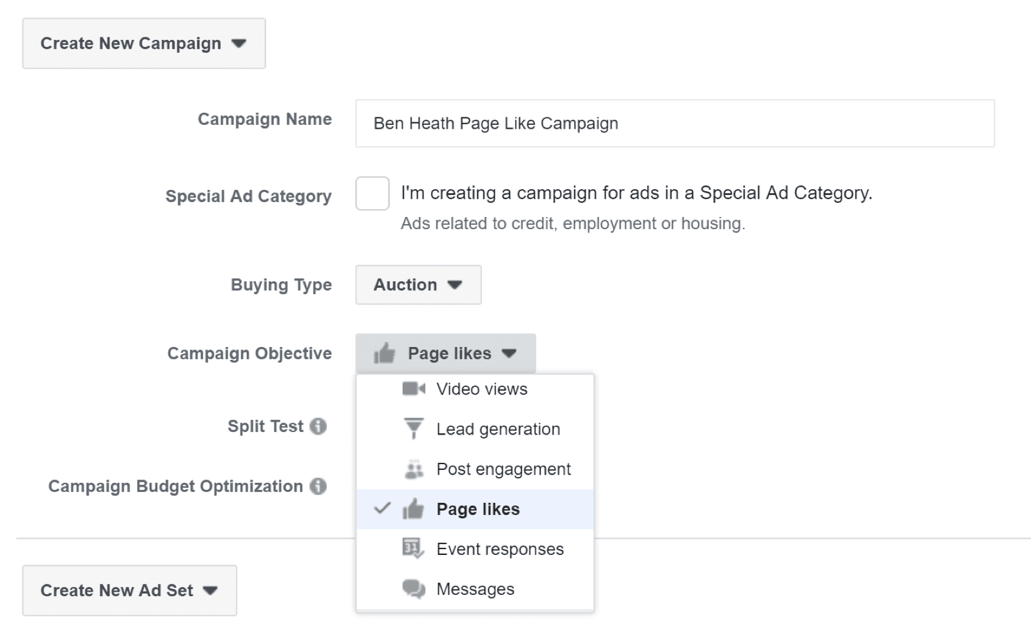Screen dimensions: 1031x629
Task: Expand the Auction buying type dropdown
Action: pyautogui.click(x=418, y=285)
